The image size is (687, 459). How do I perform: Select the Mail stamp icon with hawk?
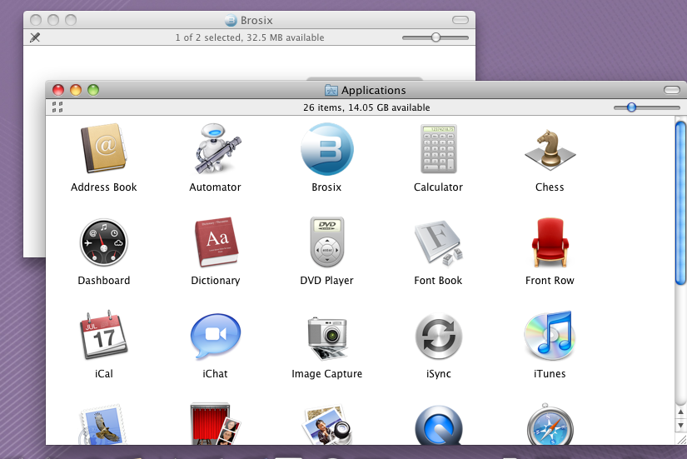coord(102,424)
